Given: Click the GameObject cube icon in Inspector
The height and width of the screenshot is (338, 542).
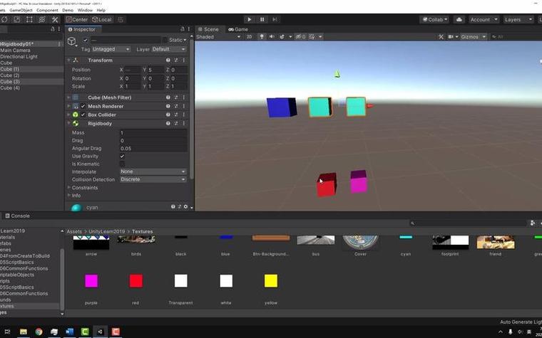Looking at the screenshot, I should [71, 41].
